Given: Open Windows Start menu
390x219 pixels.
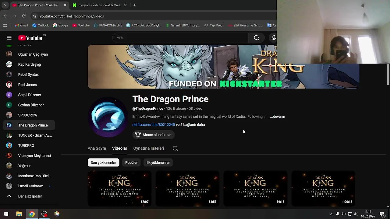Looking at the screenshot, I should tap(6, 214).
